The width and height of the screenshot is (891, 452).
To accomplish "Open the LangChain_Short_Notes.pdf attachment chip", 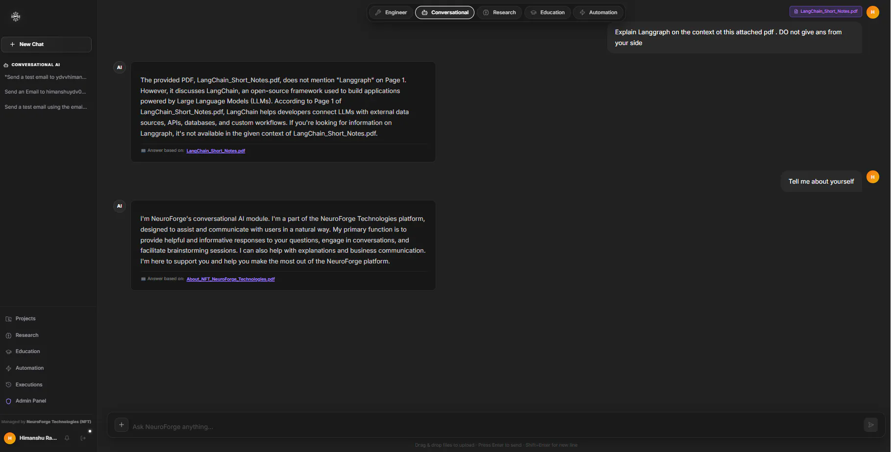I will click(x=825, y=11).
